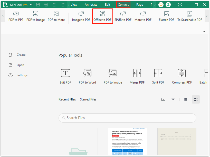Expand the PDF to More dropdown
Screen dimensions: 210x157
(56, 24)
